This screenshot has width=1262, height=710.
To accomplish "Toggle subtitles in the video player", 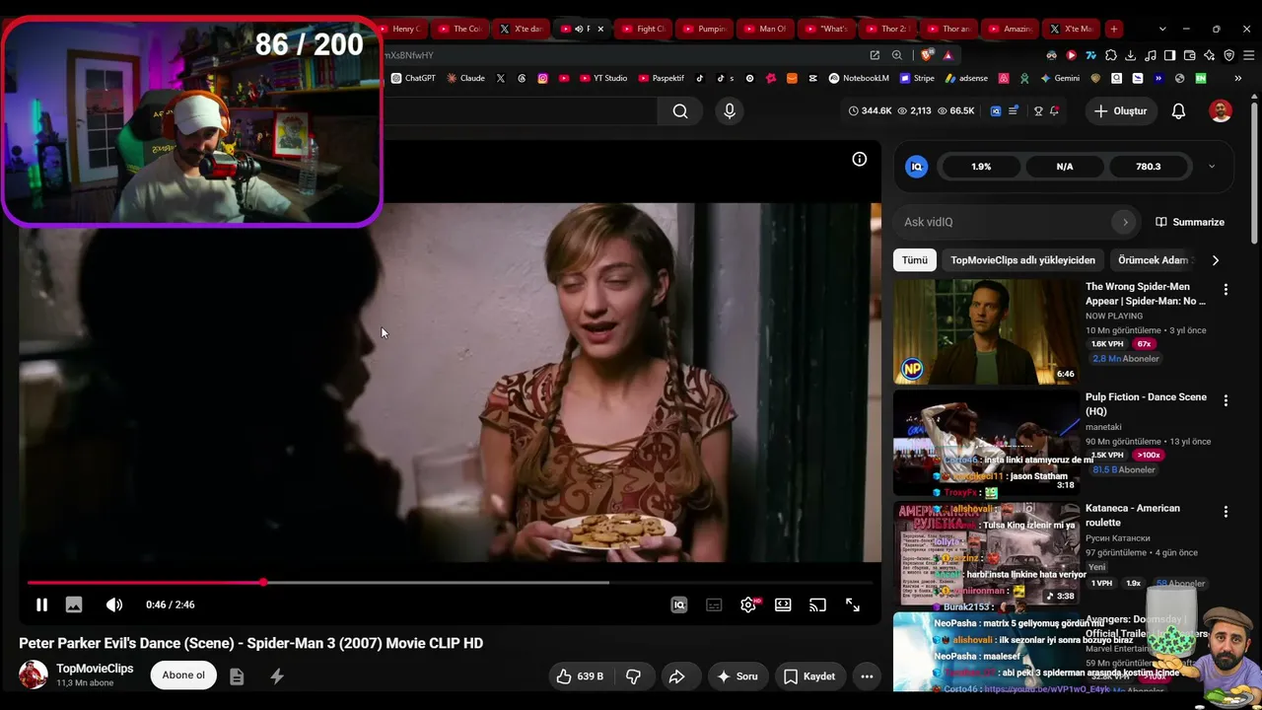I will [x=714, y=605].
